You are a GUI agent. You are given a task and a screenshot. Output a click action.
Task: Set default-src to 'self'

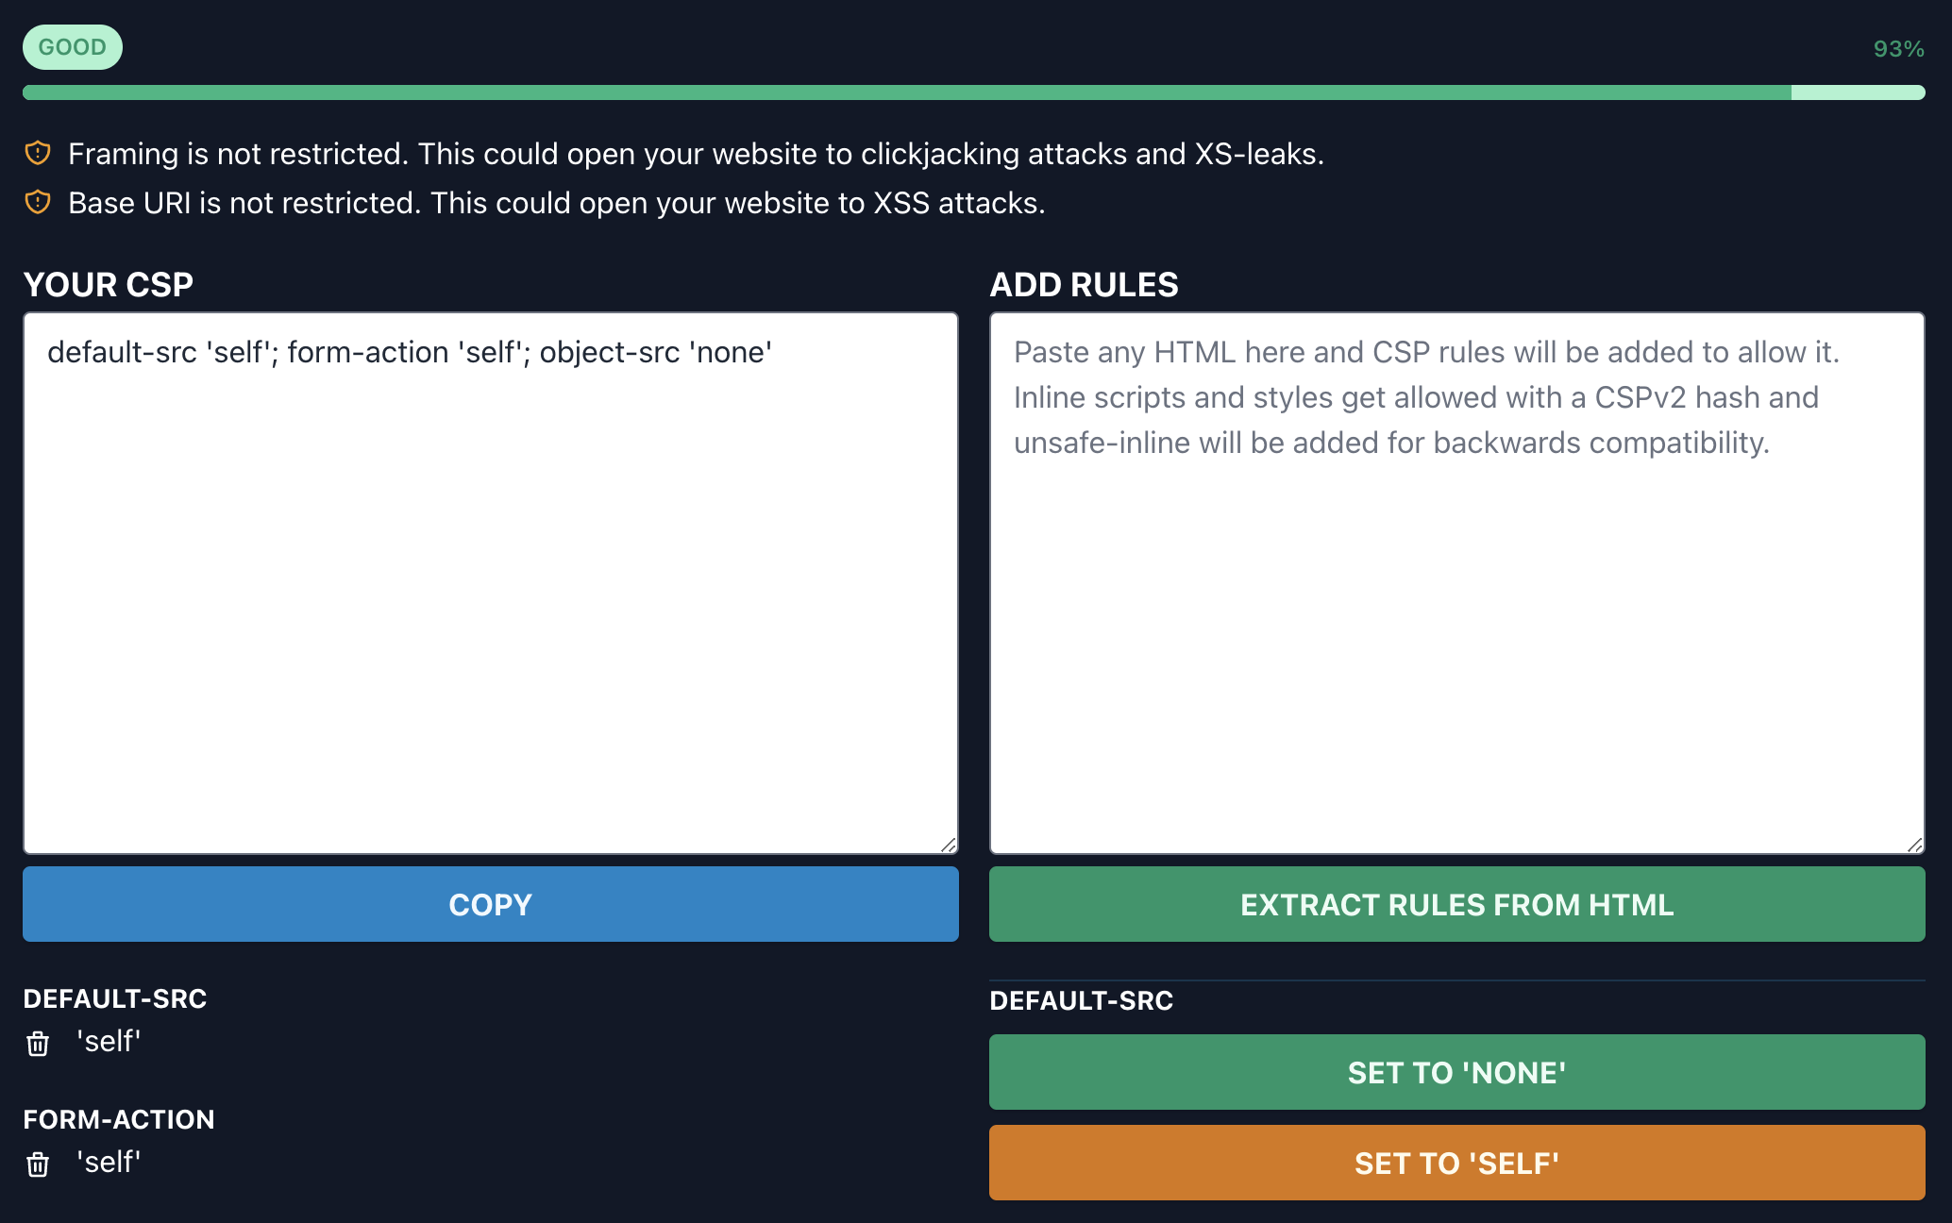[x=1456, y=1162]
